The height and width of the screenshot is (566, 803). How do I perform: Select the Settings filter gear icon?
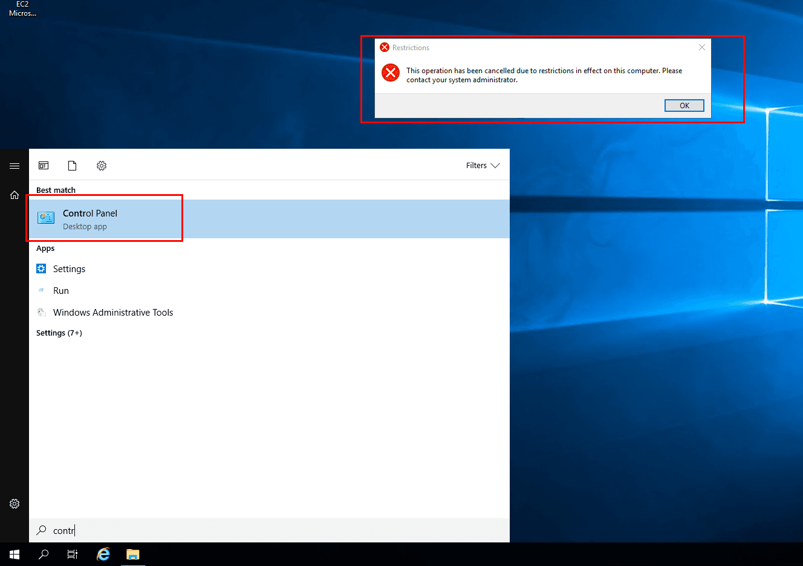click(x=102, y=166)
